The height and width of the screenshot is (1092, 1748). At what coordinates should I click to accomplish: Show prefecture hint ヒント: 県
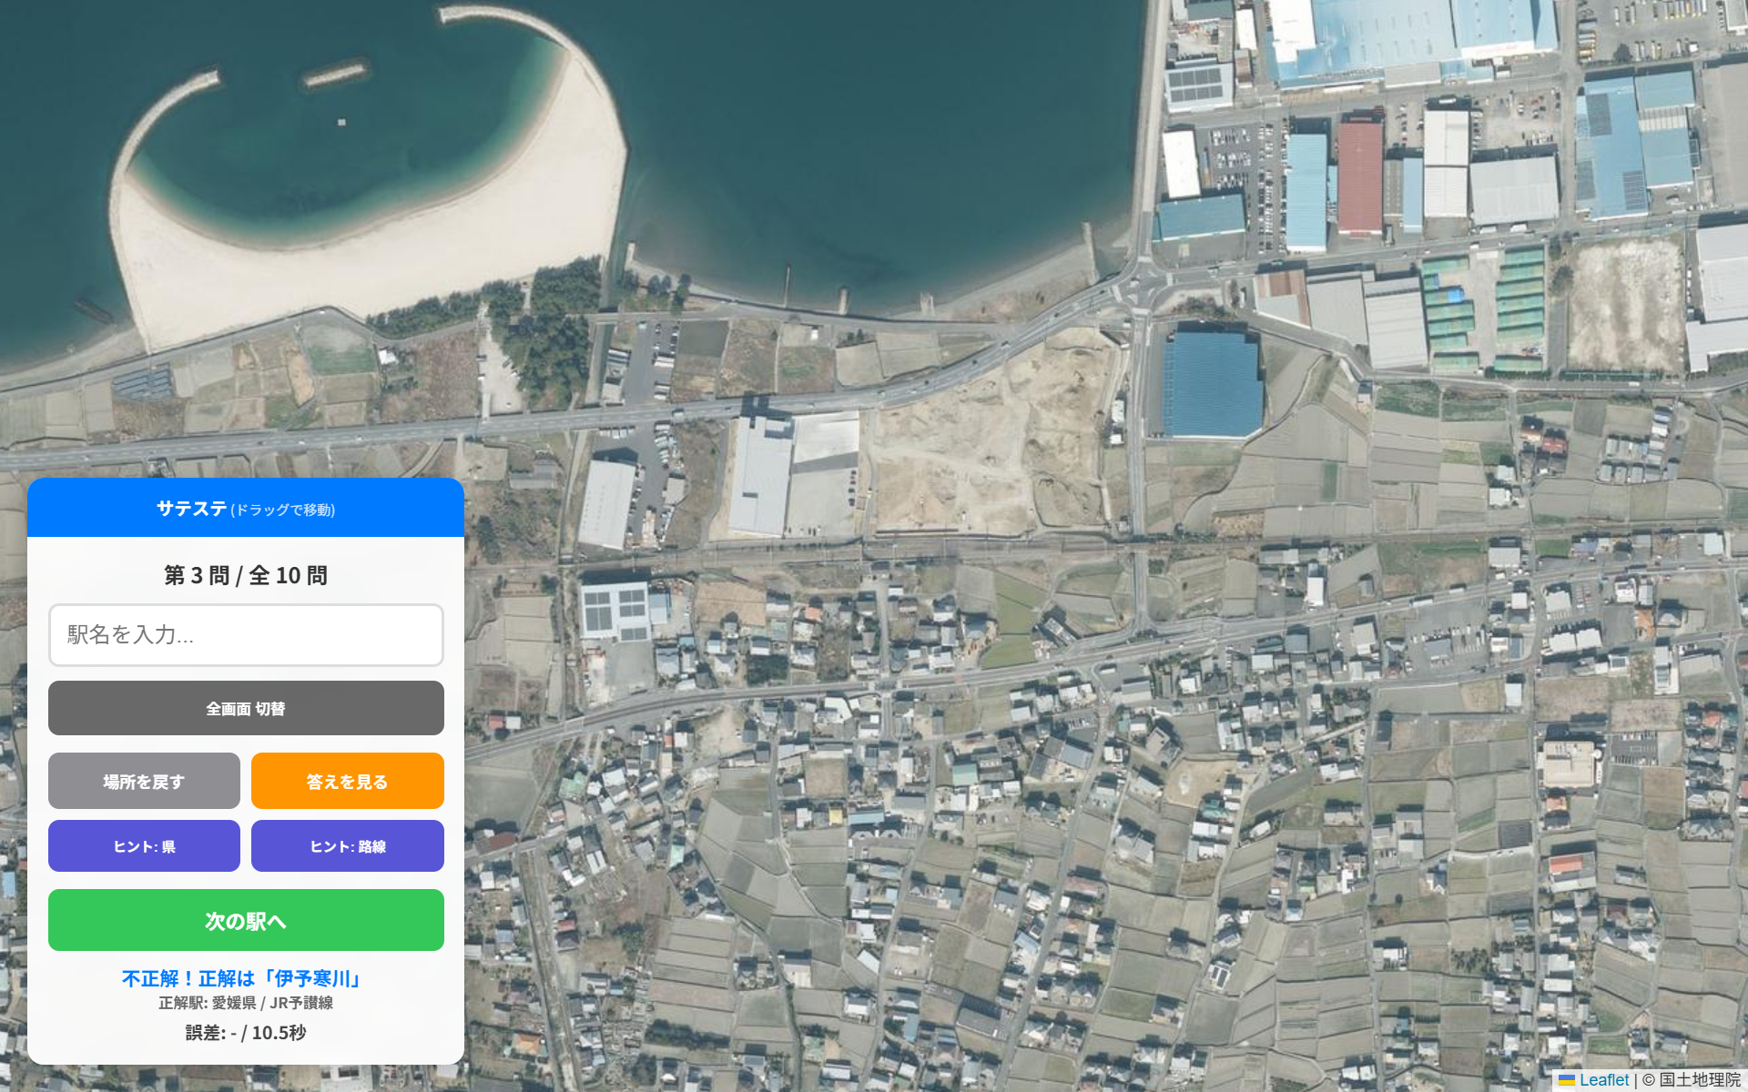pos(144,846)
